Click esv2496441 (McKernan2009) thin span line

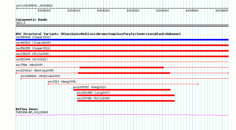coord(125,79)
